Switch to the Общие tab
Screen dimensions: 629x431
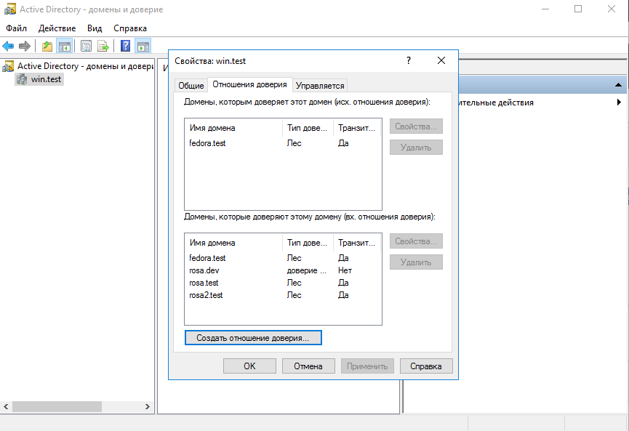tap(191, 86)
